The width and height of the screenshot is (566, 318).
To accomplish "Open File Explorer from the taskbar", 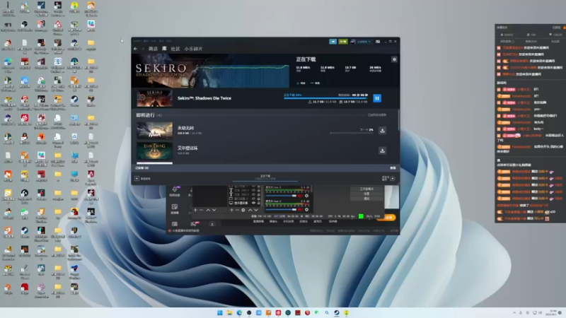I will 229,312.
